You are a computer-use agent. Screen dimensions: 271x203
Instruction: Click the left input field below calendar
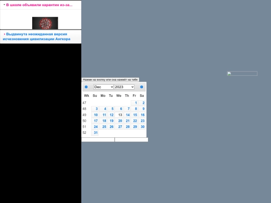coord(98,140)
